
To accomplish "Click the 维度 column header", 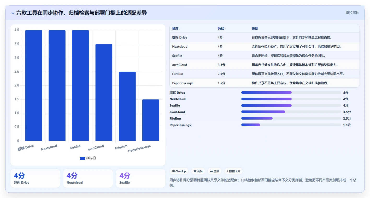I will (x=175, y=28).
